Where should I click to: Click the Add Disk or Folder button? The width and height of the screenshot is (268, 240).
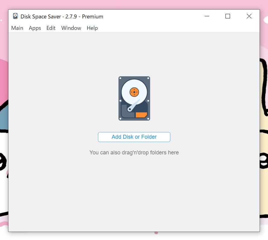pyautogui.click(x=134, y=137)
